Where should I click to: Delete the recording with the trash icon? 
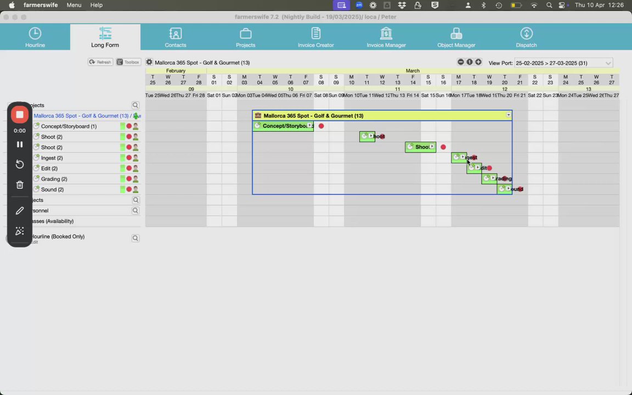point(20,185)
